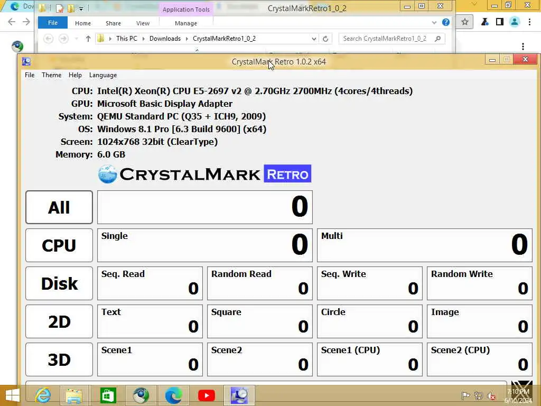Select the Random Read score box

[x=260, y=283]
